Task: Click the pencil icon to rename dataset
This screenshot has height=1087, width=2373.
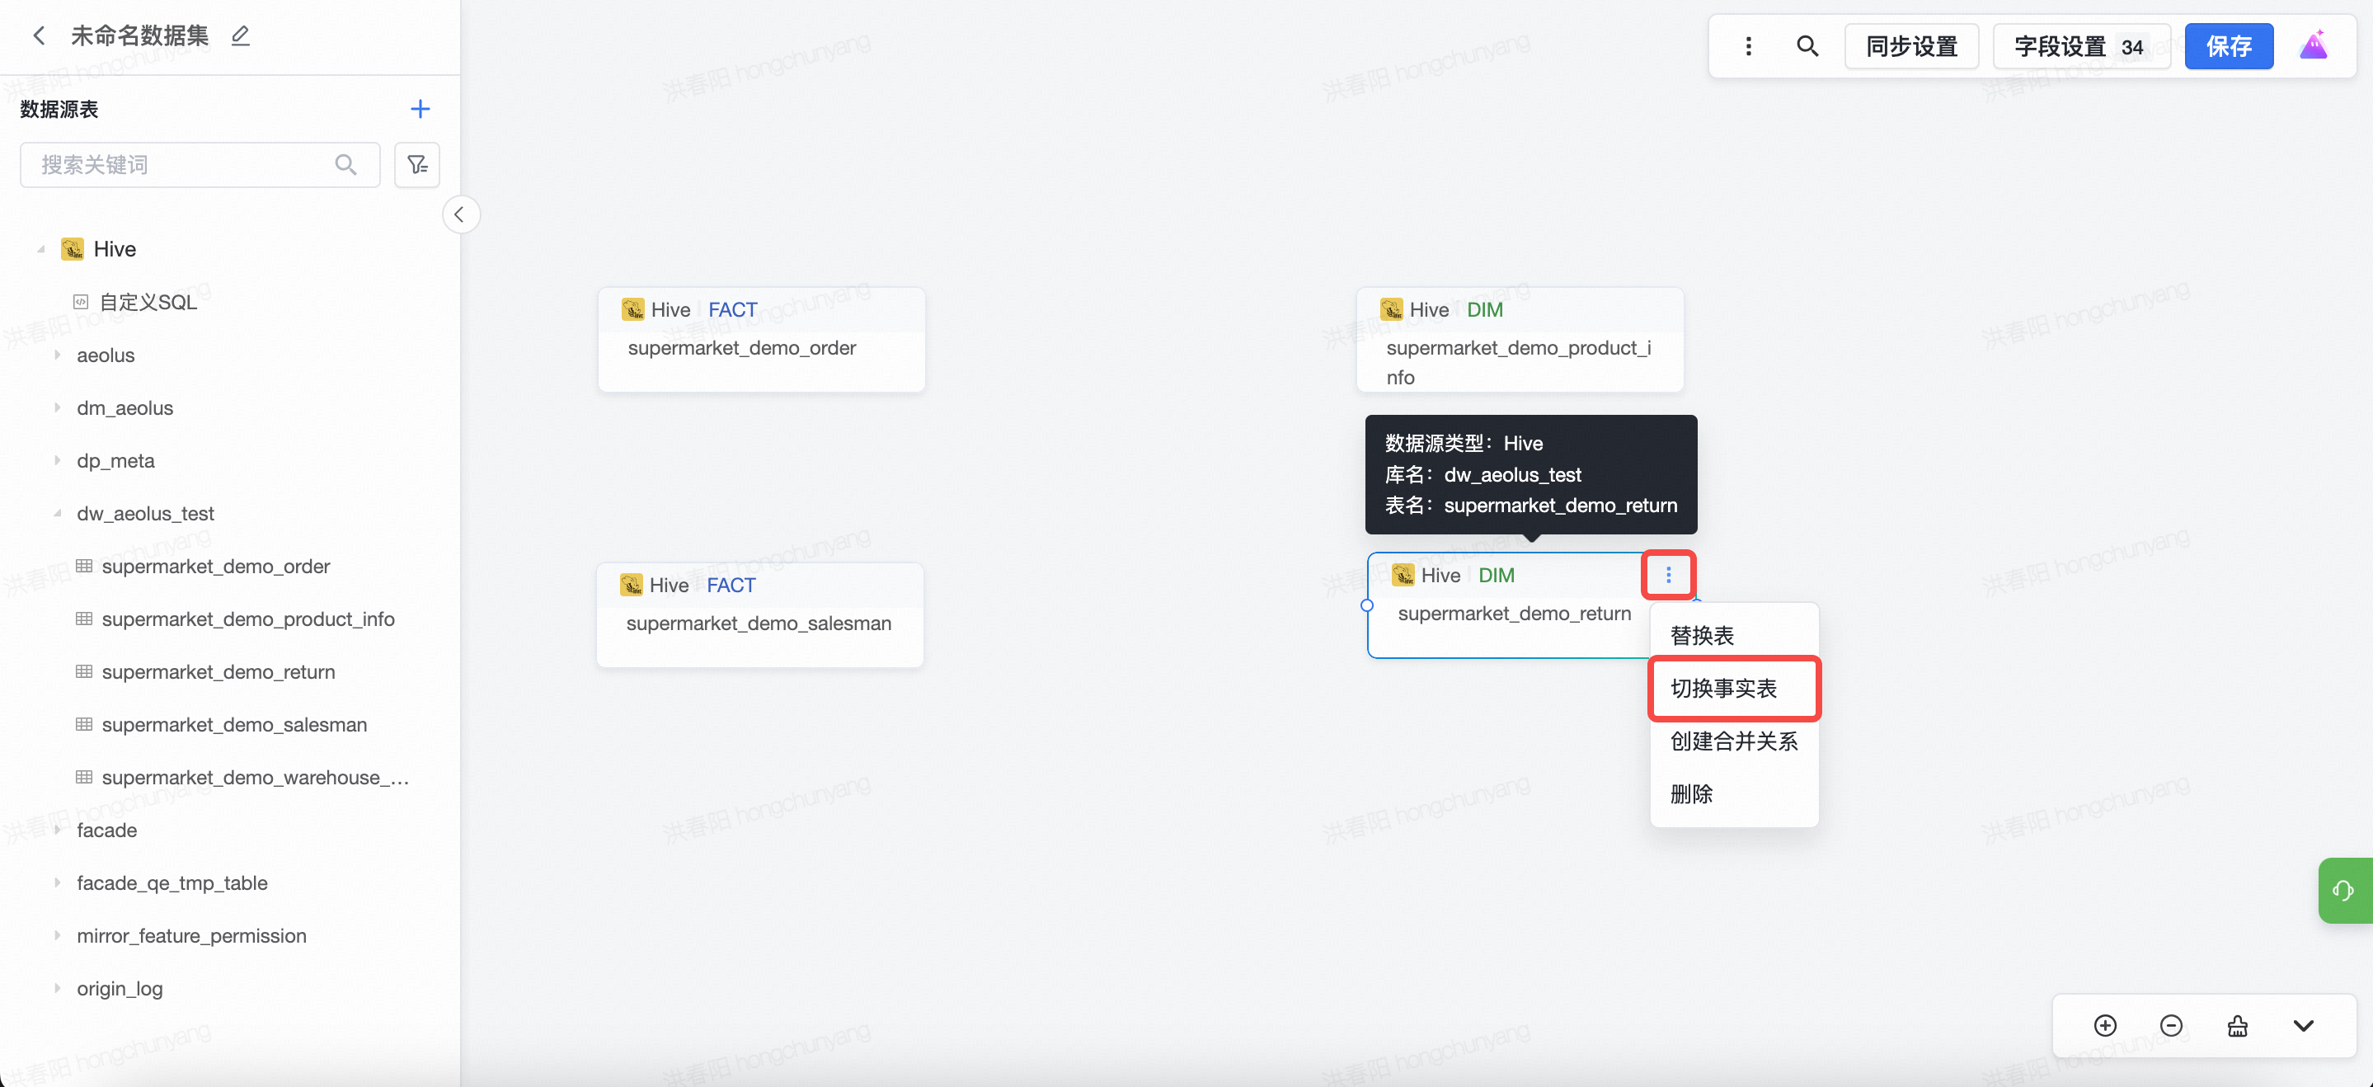Action: click(x=241, y=36)
